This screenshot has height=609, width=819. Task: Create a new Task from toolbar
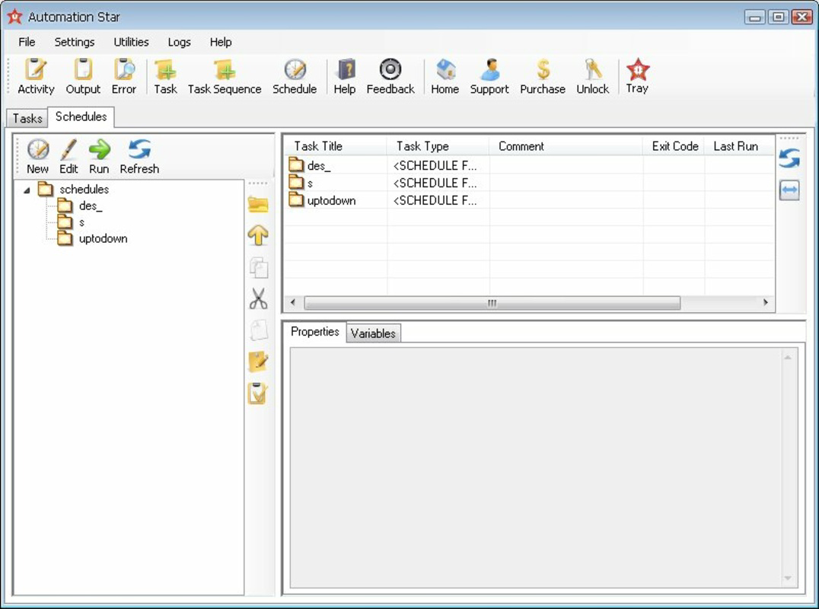click(165, 77)
